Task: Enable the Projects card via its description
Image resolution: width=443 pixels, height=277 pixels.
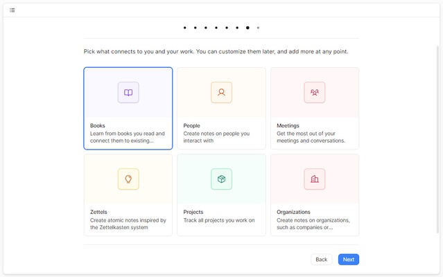Action: (x=218, y=220)
